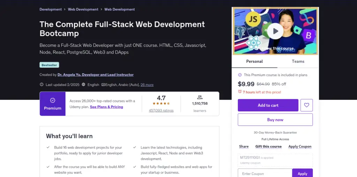
Task: Click the What you'll learn heading
Action: click(69, 136)
